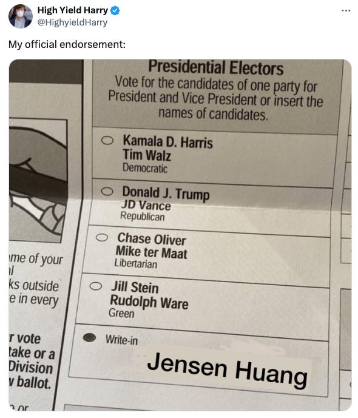Viewport: 358px width, 418px height.
Task: Select the Donald J. Trump ballot oval
Action: [x=107, y=191]
